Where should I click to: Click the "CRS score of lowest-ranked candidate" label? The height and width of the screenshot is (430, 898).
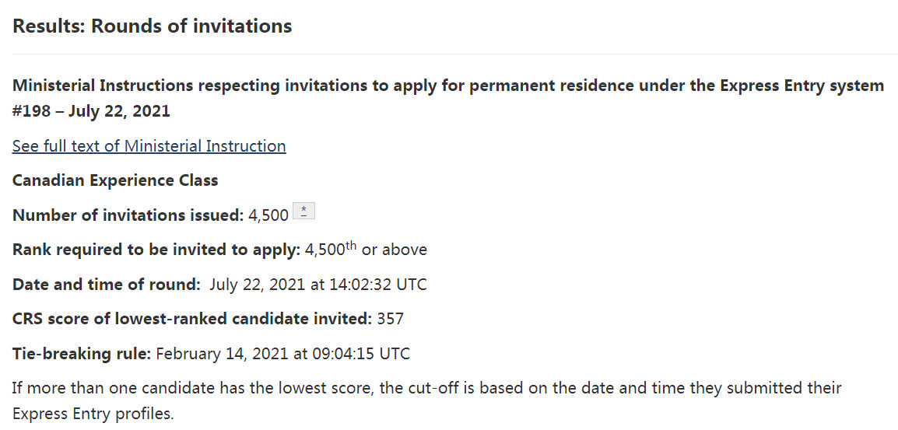tap(191, 319)
